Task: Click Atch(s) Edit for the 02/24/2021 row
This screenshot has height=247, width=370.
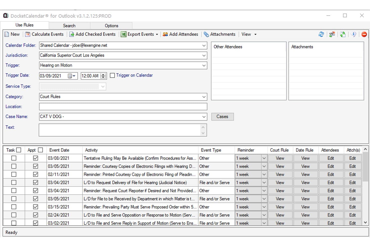Action: [352, 215]
